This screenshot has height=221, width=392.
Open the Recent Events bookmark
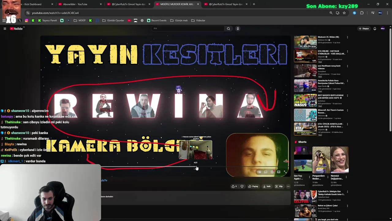(x=156, y=21)
